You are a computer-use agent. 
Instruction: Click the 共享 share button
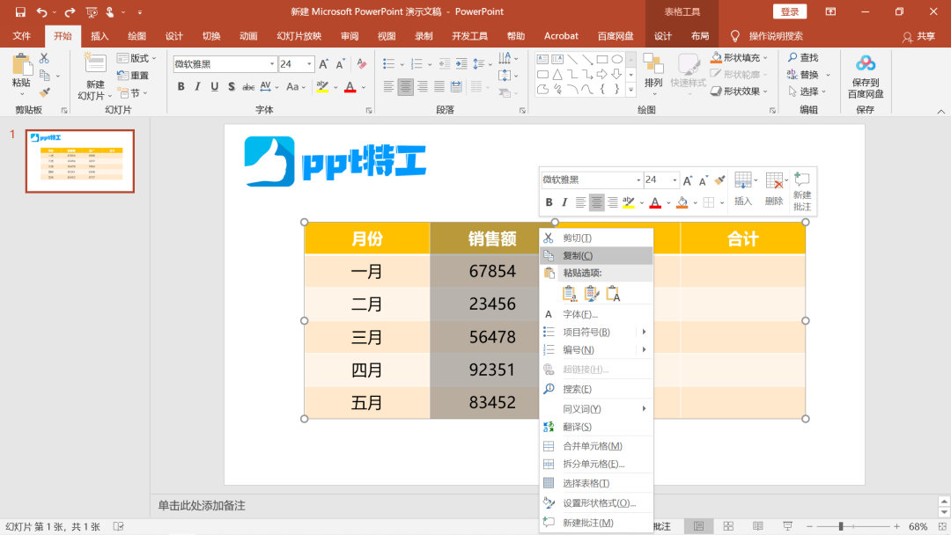(x=918, y=36)
